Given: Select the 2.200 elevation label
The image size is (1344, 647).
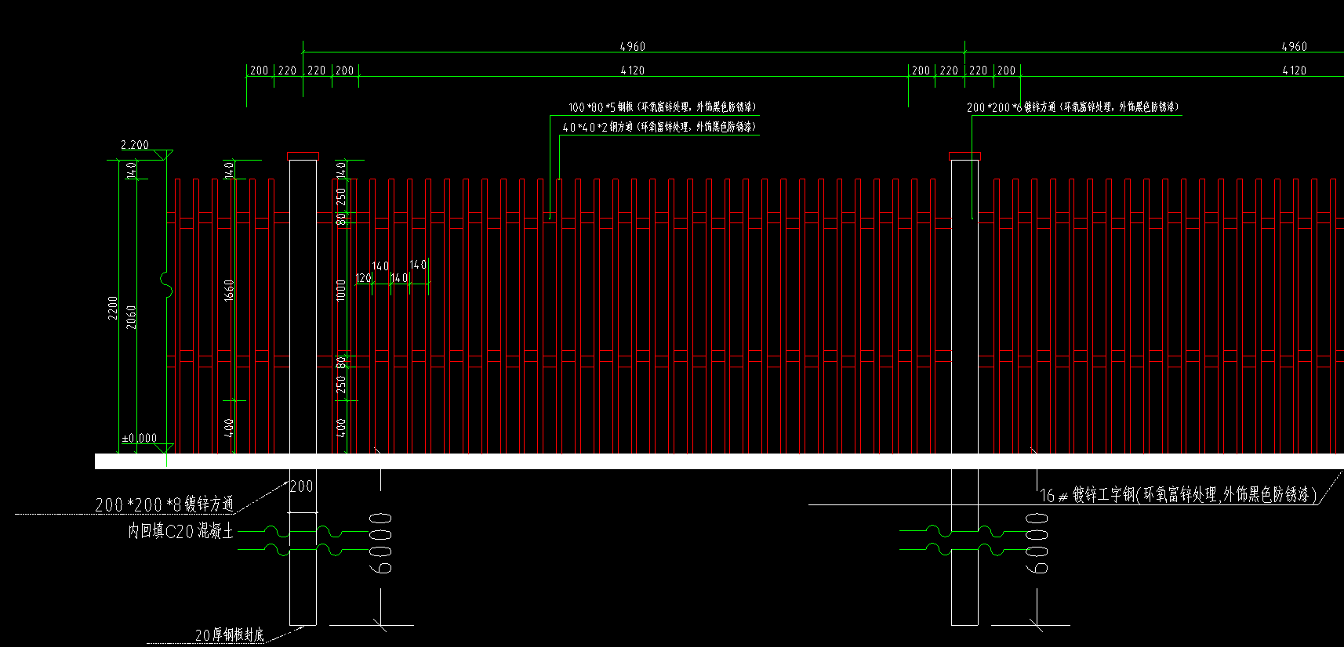Looking at the screenshot, I should (x=135, y=145).
